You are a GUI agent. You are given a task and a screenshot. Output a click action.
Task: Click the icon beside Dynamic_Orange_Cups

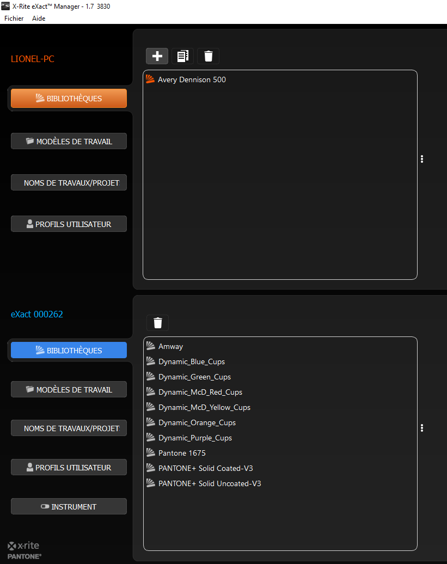[151, 422]
